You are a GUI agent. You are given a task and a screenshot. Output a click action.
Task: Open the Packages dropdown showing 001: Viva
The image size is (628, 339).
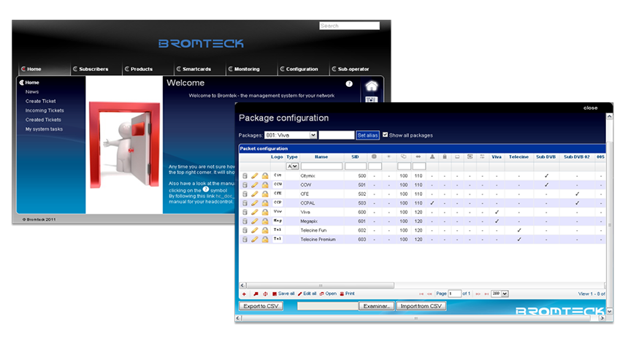click(291, 135)
